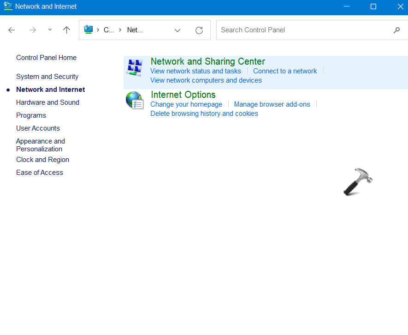The width and height of the screenshot is (408, 335).
Task: Open the Network and Sharing Center heading
Action: click(x=207, y=61)
